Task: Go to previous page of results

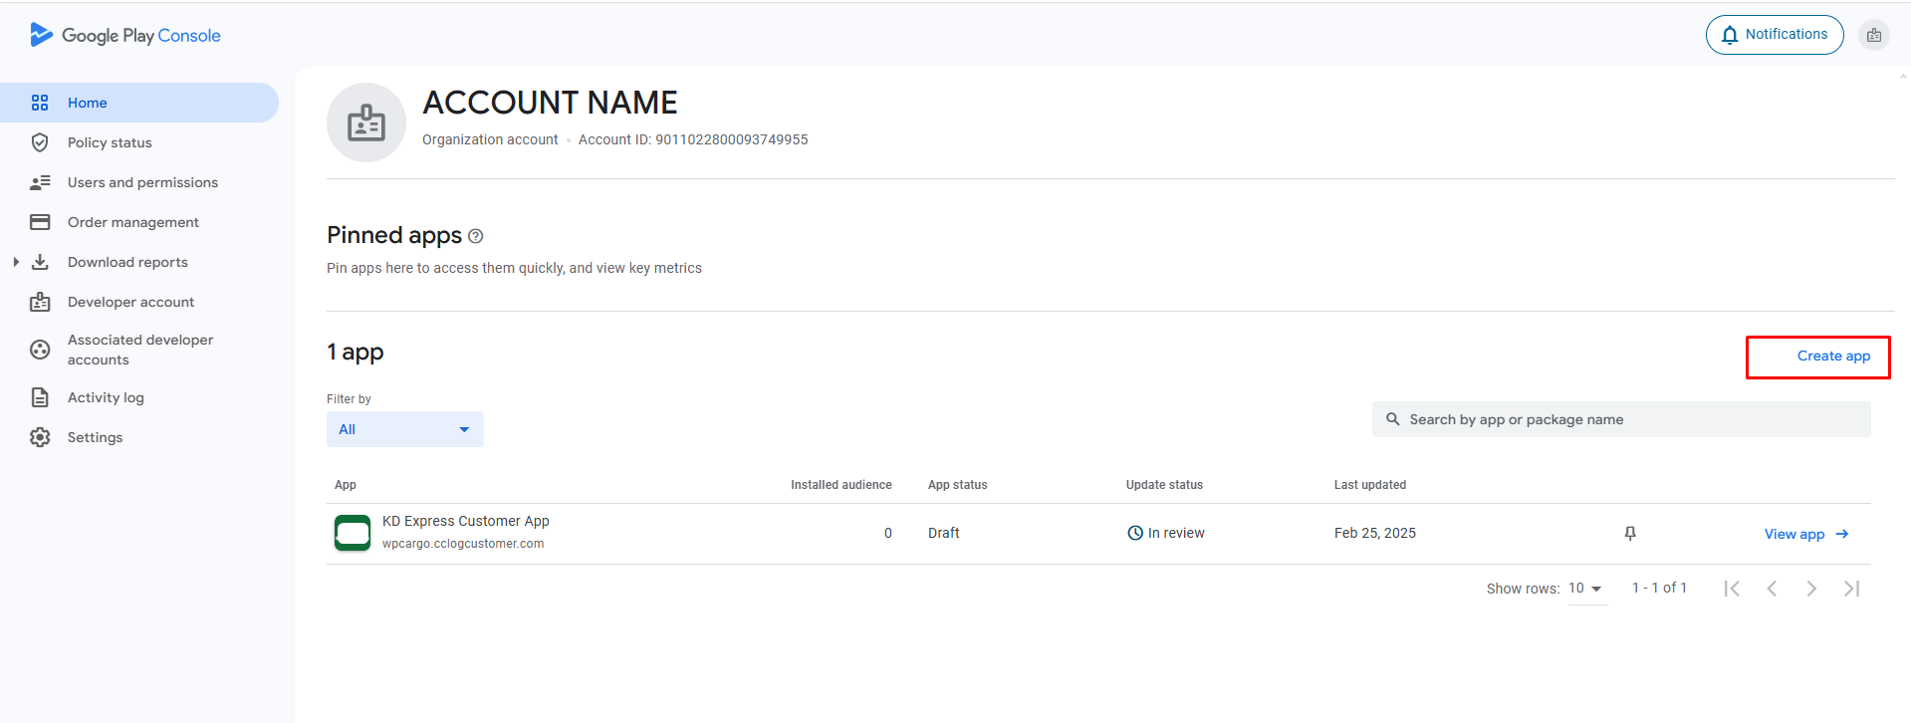Action: pyautogui.click(x=1772, y=589)
